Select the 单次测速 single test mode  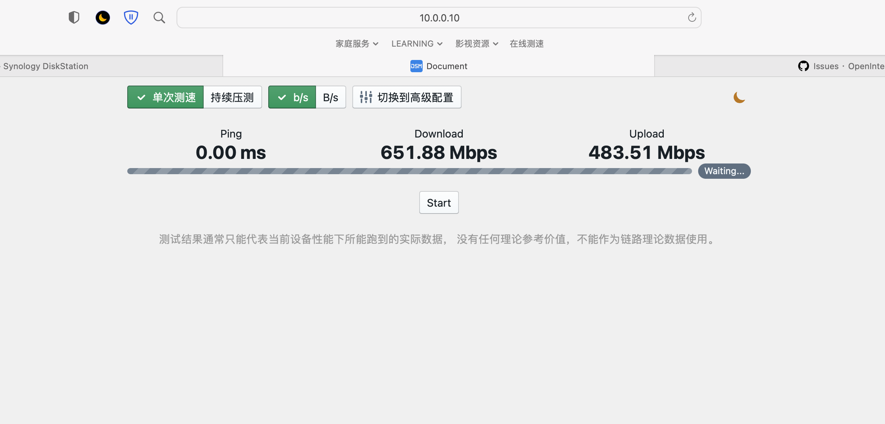tap(165, 97)
